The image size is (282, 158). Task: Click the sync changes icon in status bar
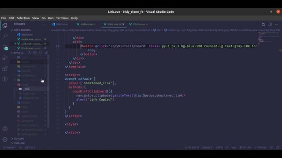pyautogui.click(x=20, y=147)
